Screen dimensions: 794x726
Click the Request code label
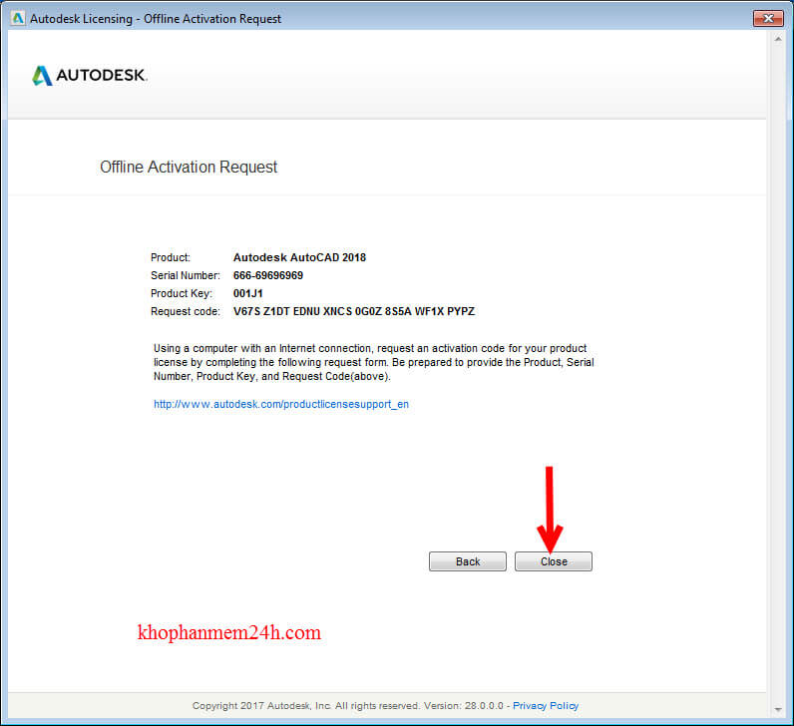(x=183, y=311)
